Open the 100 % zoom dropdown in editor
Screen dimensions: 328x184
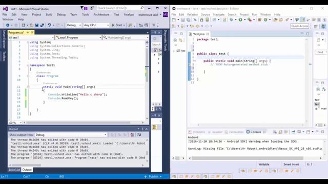click(x=15, y=123)
